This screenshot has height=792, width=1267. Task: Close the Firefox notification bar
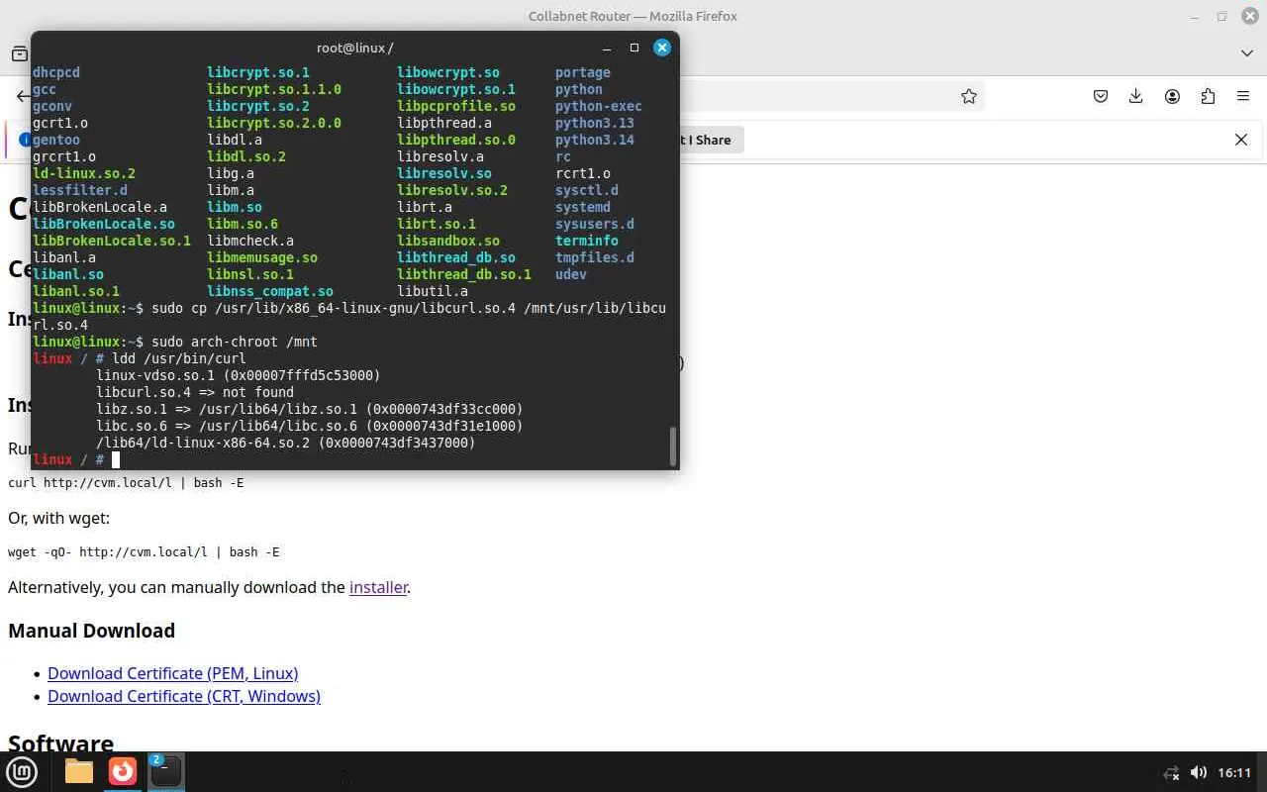[1241, 140]
